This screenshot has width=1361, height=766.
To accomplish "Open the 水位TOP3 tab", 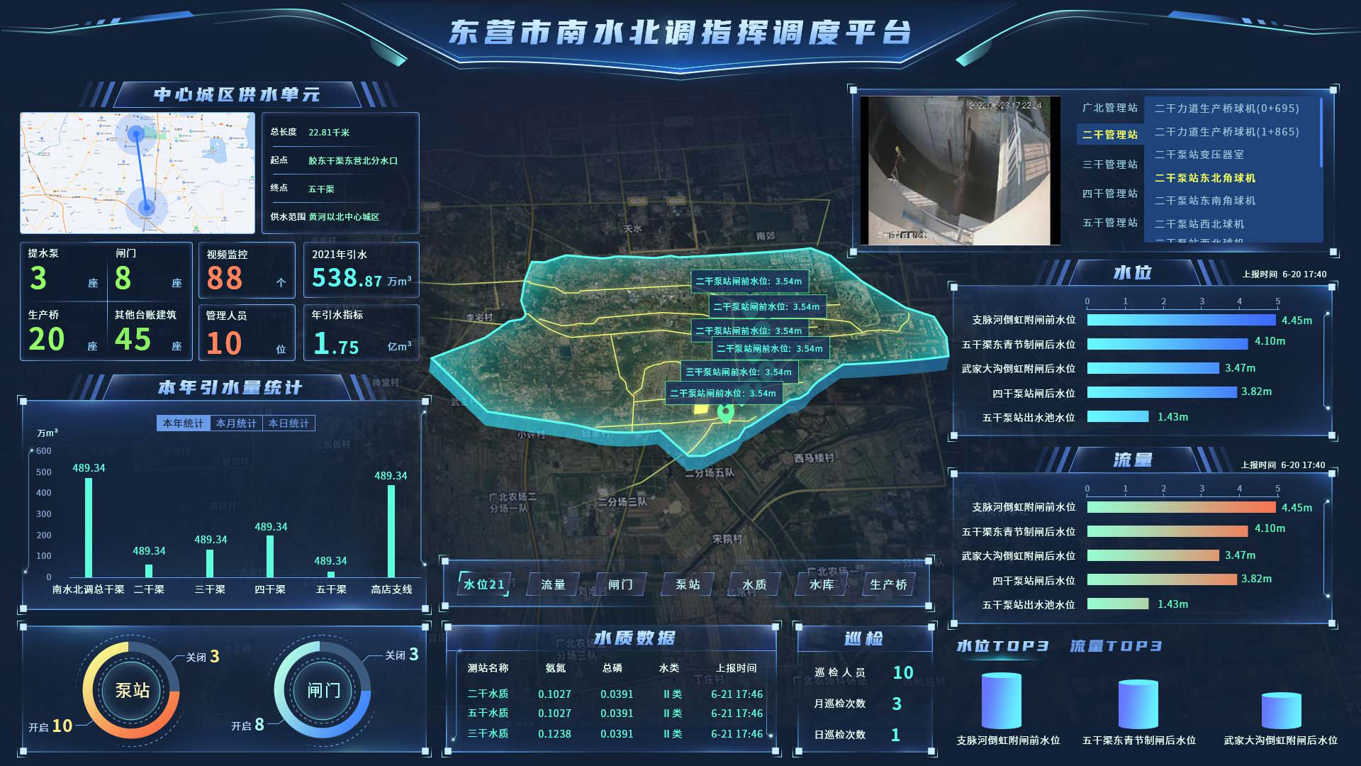I will (x=1002, y=646).
